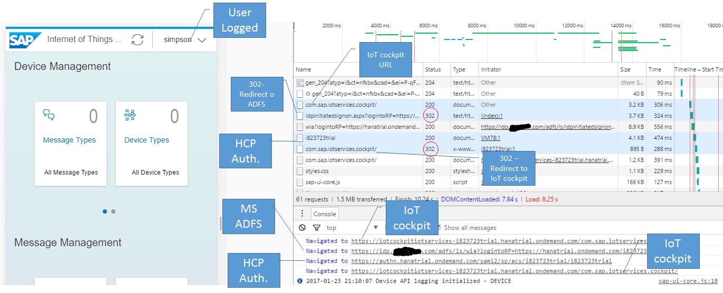Select the All Message Types tile footer
This screenshot has width=723, height=293.
pos(71,173)
